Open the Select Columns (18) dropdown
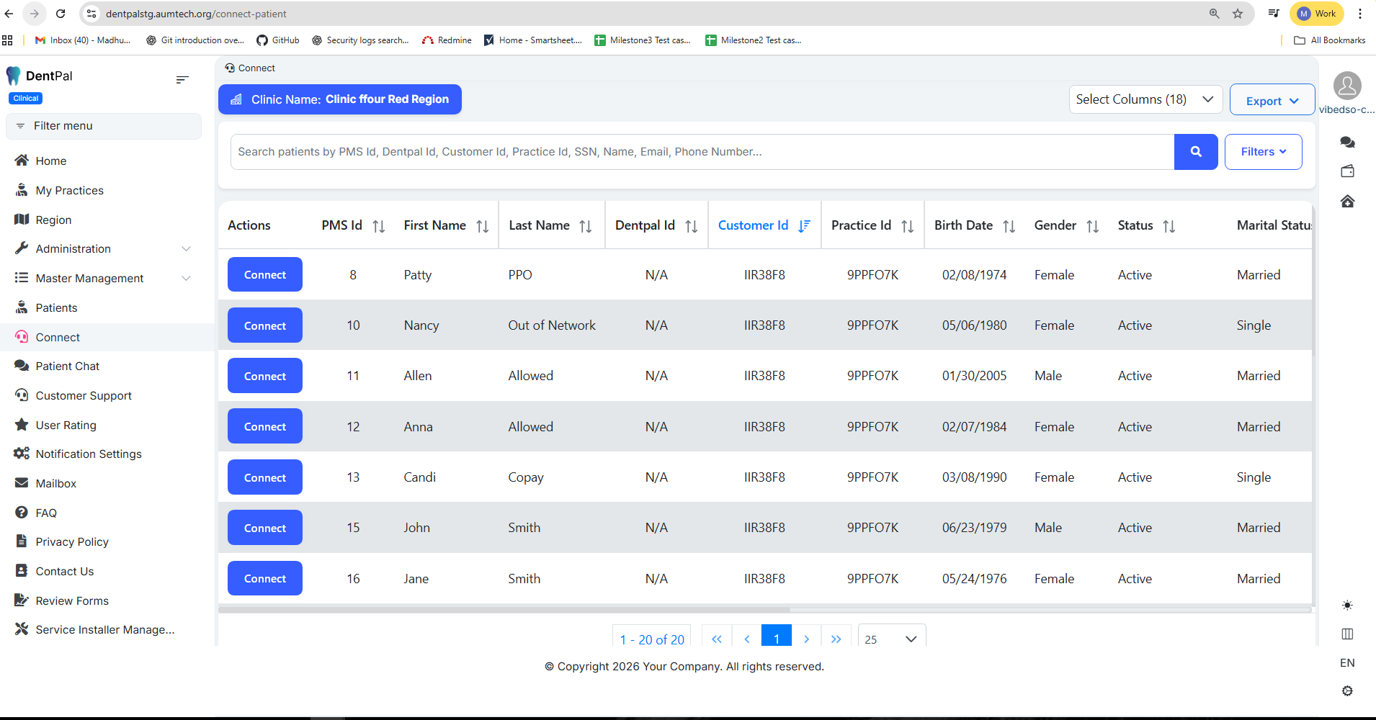This screenshot has width=1376, height=720. tap(1145, 99)
